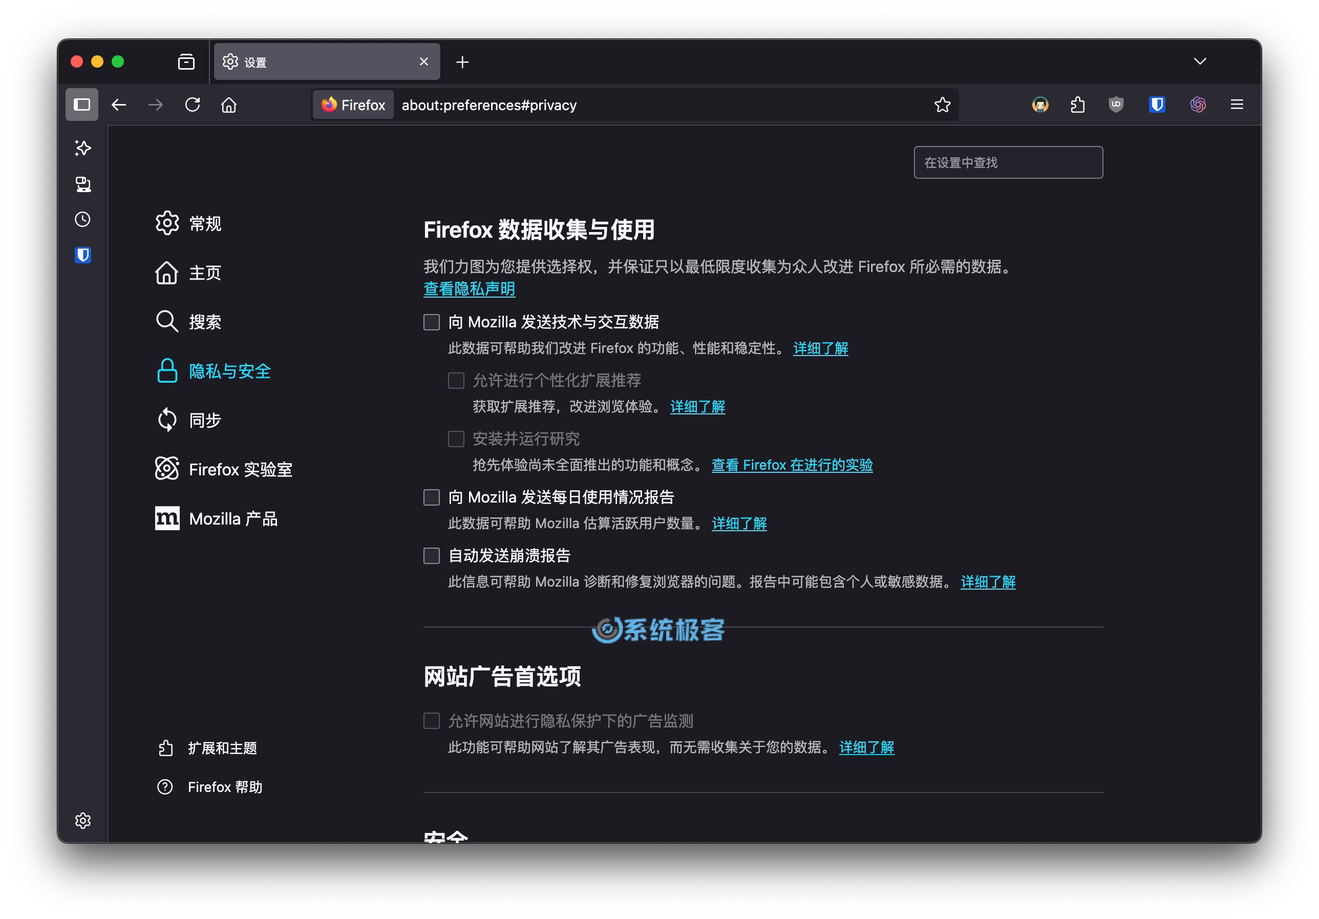This screenshot has width=1319, height=919.
Task: Select the 设置 tab
Action: (327, 61)
